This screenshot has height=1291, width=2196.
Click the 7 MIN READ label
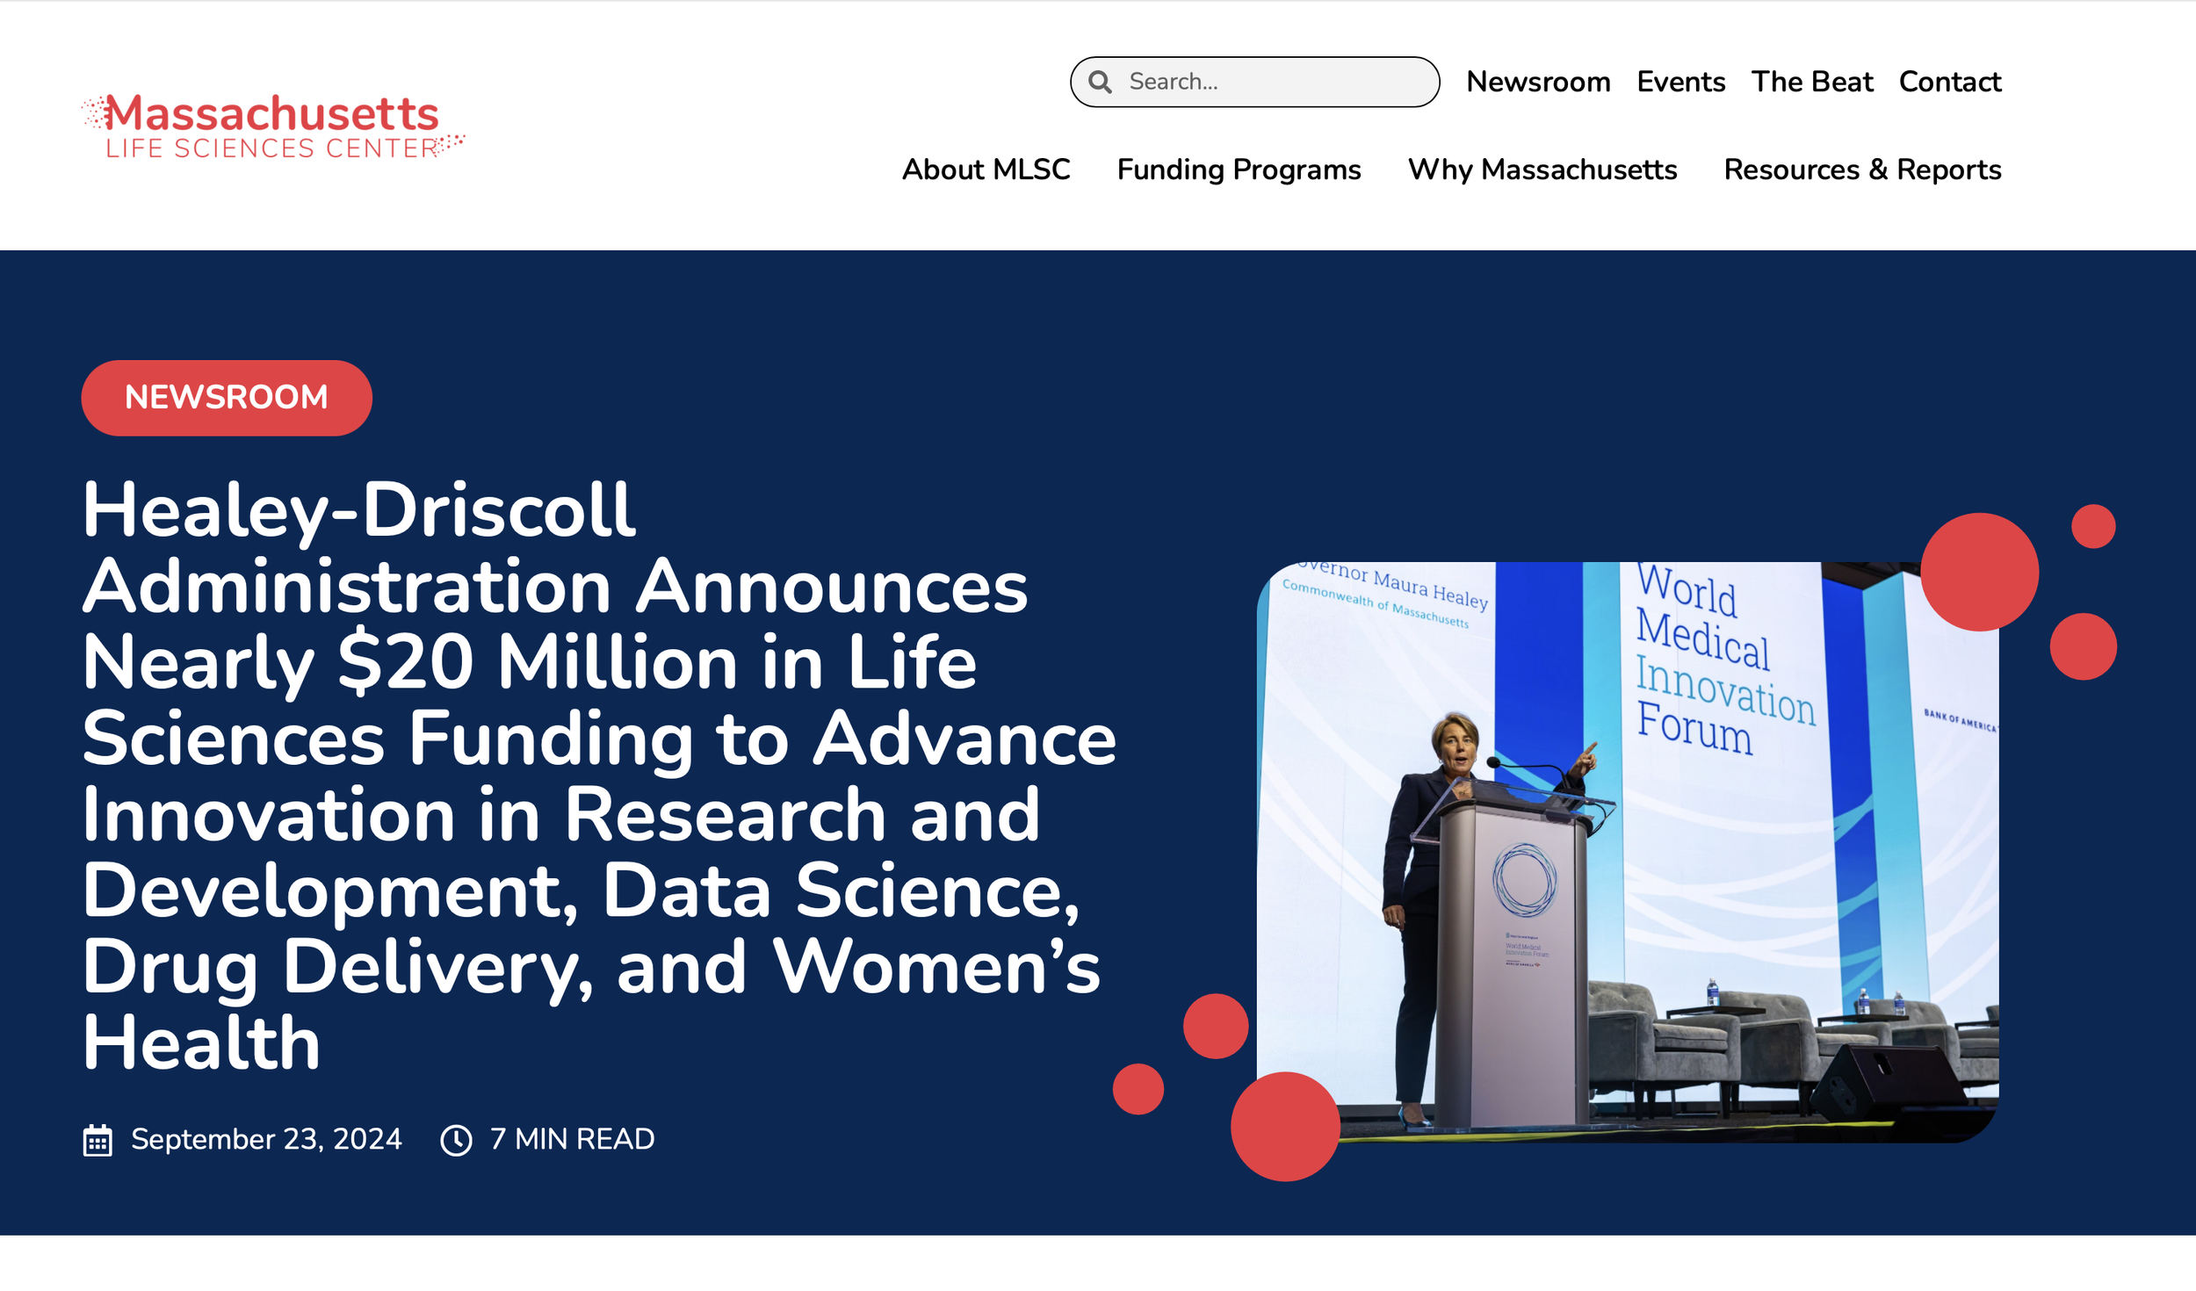(x=572, y=1139)
